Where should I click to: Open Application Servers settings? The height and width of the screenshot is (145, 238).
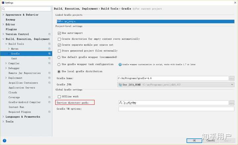(22, 87)
